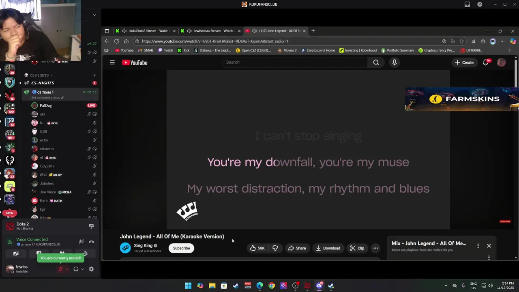Show more bookmarks with overflow chevron
The image size is (519, 292).
pos(509,50)
